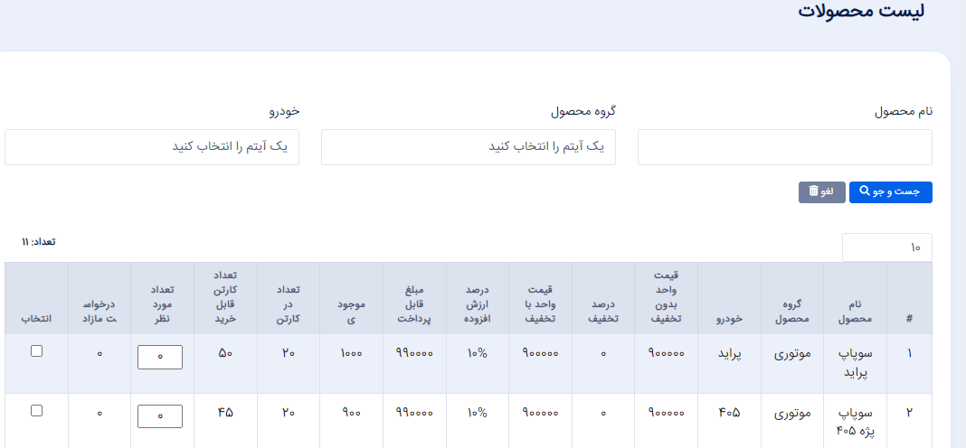This screenshot has height=448, width=966.
Task: Click quantity input for سوپاپ پژه ۴۰۵ row
Action: pyautogui.click(x=160, y=416)
